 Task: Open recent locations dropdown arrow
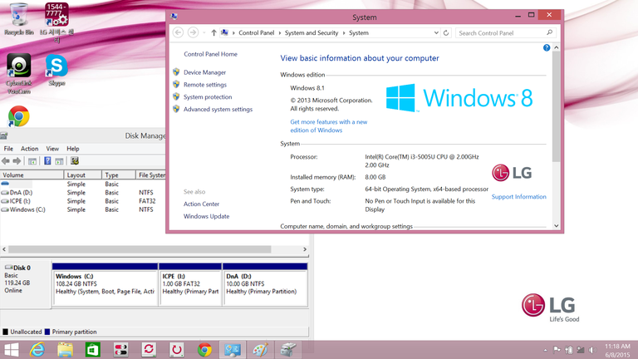[x=204, y=32]
